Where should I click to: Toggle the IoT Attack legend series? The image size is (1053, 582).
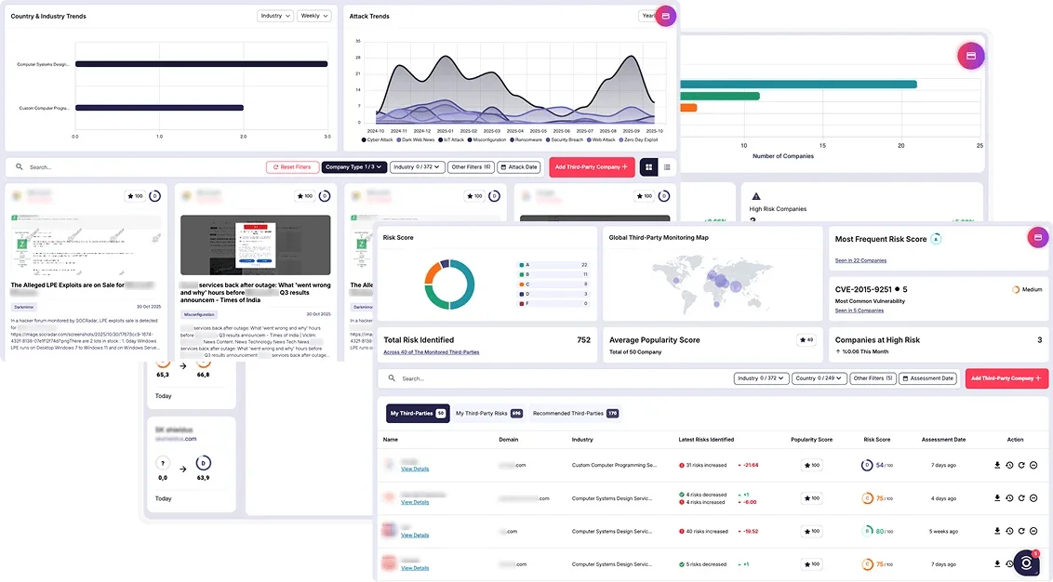[451, 139]
